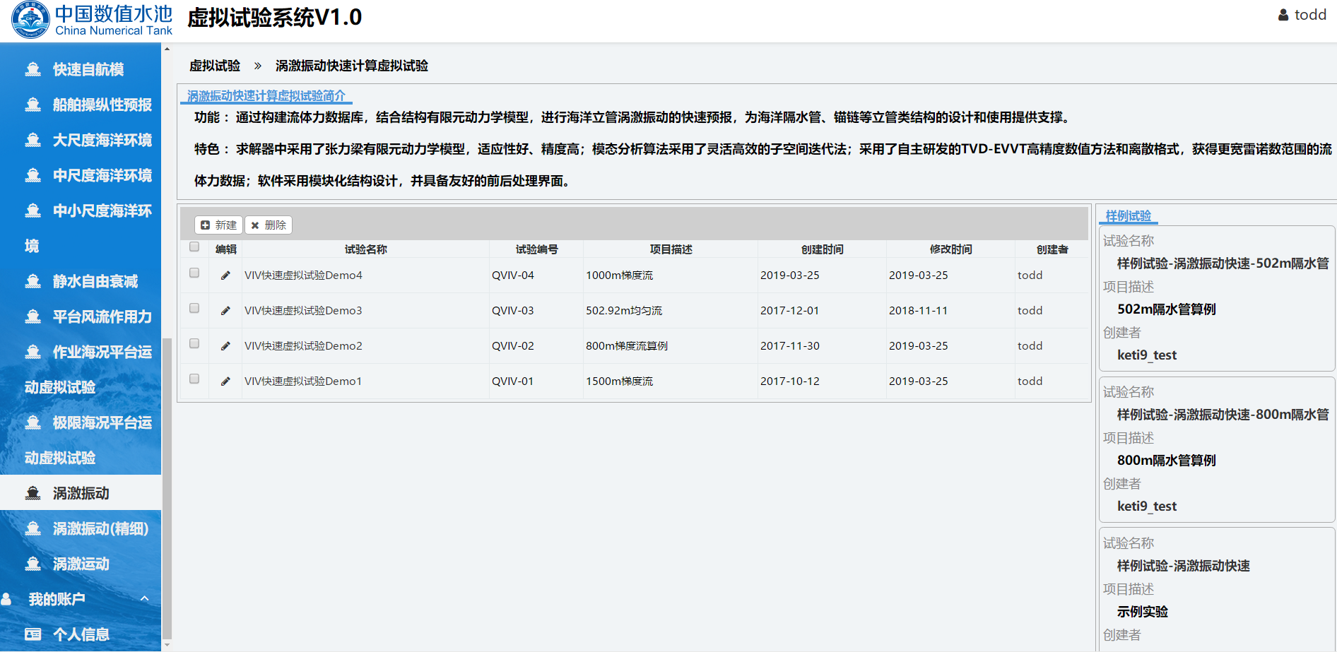Open editor for Demo1 using pencil icon
Viewport: 1337px width, 652px height.
pos(225,381)
